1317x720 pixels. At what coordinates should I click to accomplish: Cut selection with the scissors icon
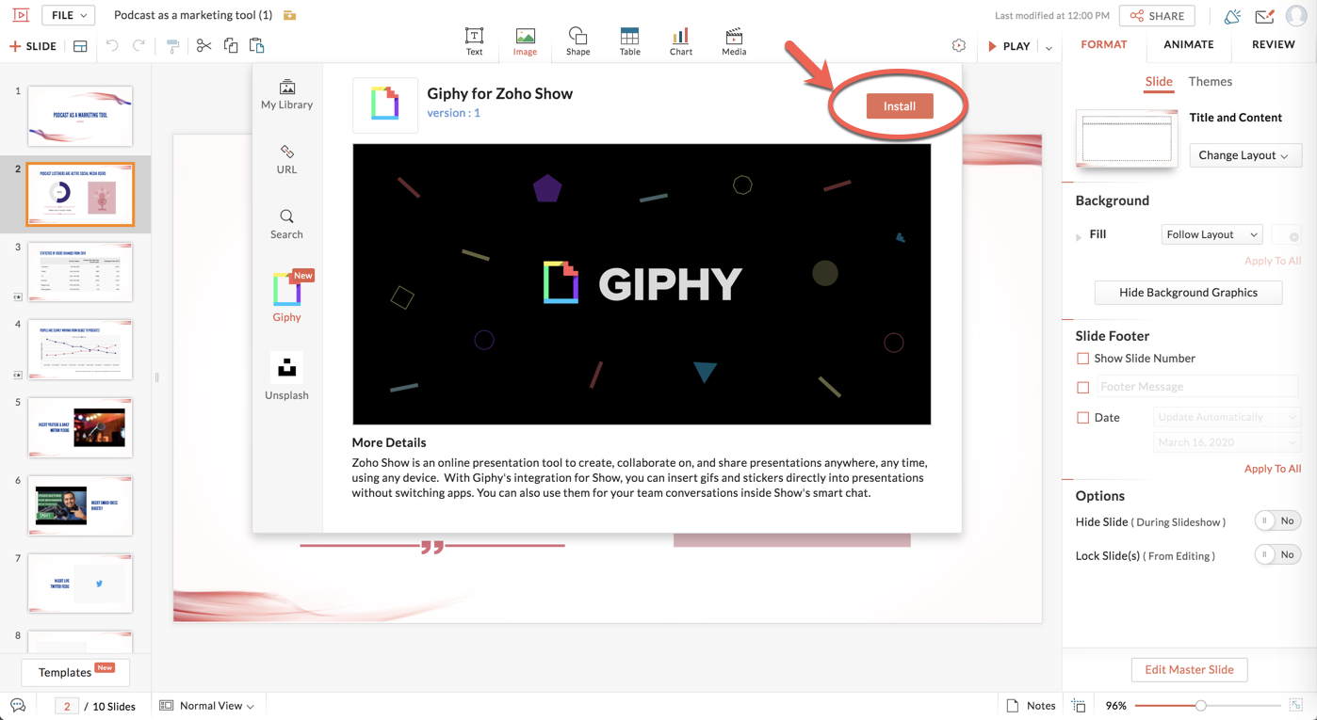click(203, 46)
